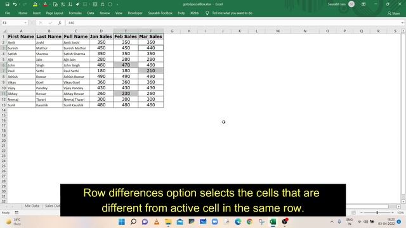
Task: Click the sort descending icon
Action: pyautogui.click(x=70, y=4)
